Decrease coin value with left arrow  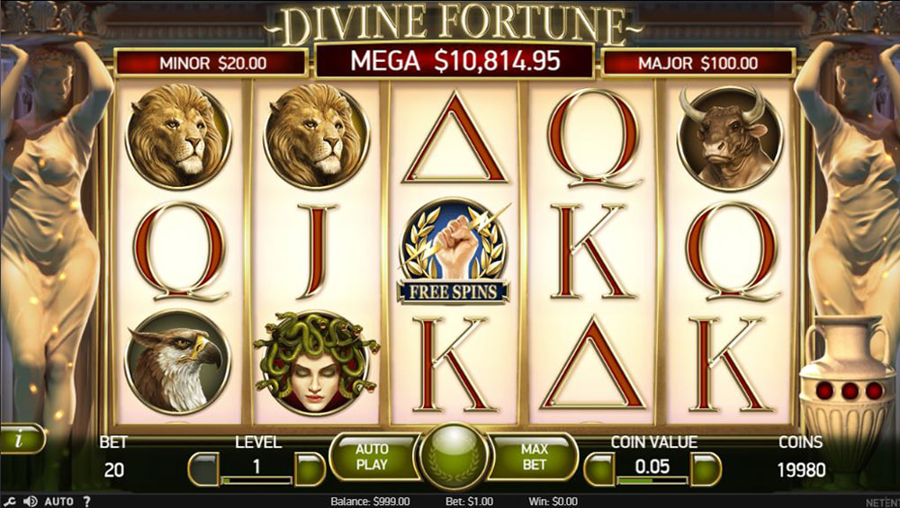pyautogui.click(x=599, y=469)
